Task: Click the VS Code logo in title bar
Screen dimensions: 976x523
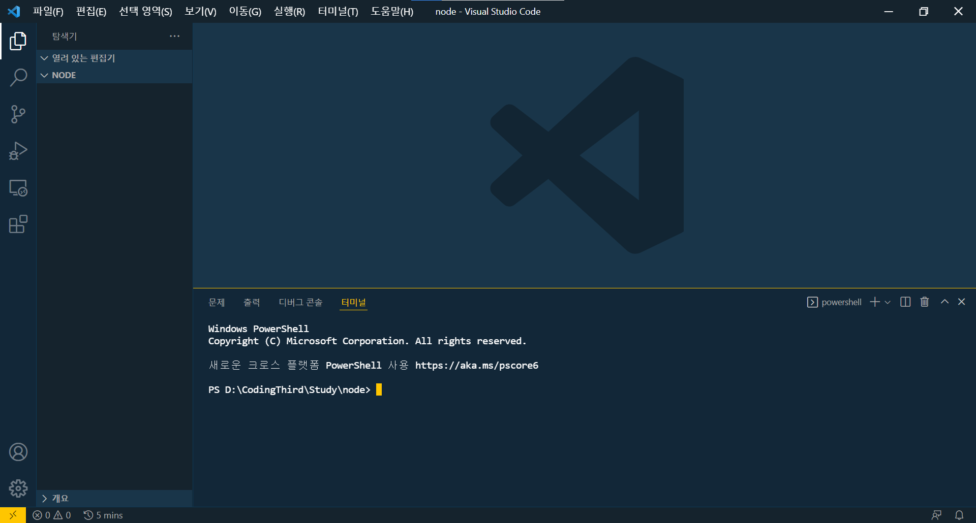Action: [14, 11]
